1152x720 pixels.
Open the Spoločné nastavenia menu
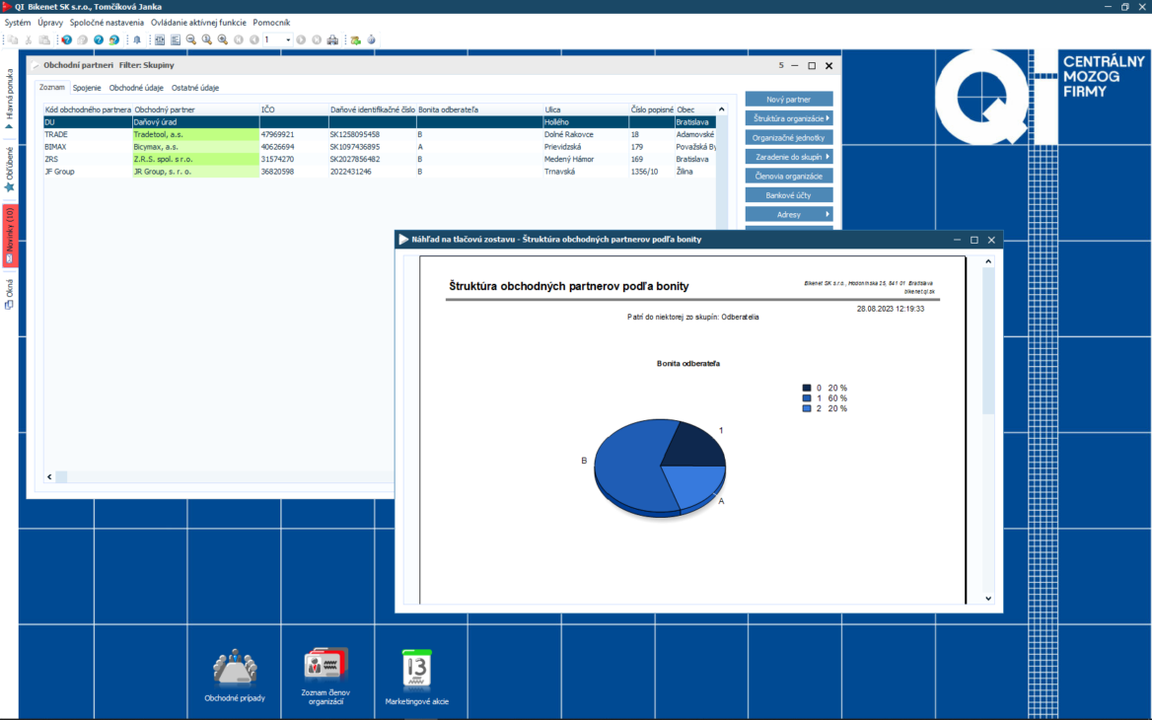coord(107,22)
